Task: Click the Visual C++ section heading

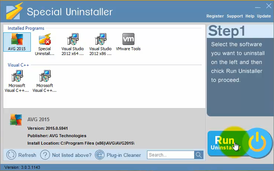Action: [18, 65]
